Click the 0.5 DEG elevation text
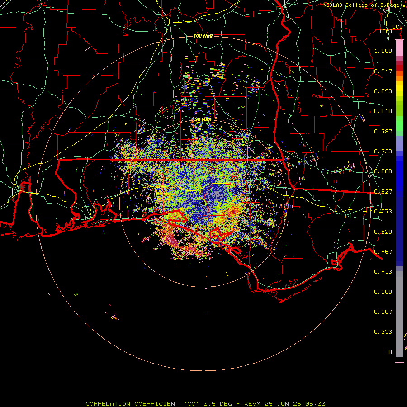The width and height of the screenshot is (407, 407). tap(218, 404)
